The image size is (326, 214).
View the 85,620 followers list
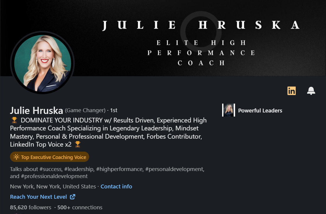(31, 207)
